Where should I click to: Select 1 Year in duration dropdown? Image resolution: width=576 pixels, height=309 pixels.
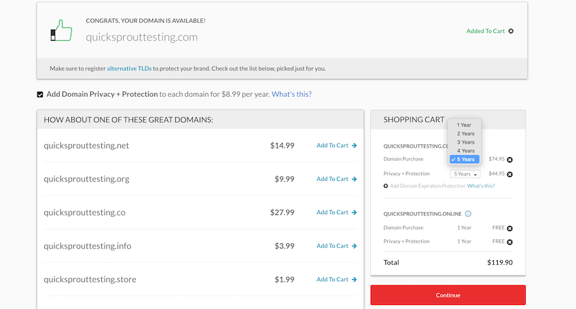pyautogui.click(x=465, y=125)
